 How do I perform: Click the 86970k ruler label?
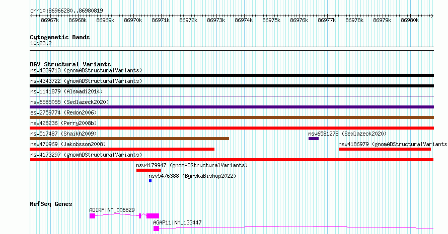click(x=133, y=20)
